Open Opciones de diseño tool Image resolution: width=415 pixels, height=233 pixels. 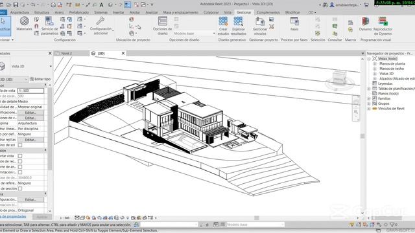pos(162,26)
